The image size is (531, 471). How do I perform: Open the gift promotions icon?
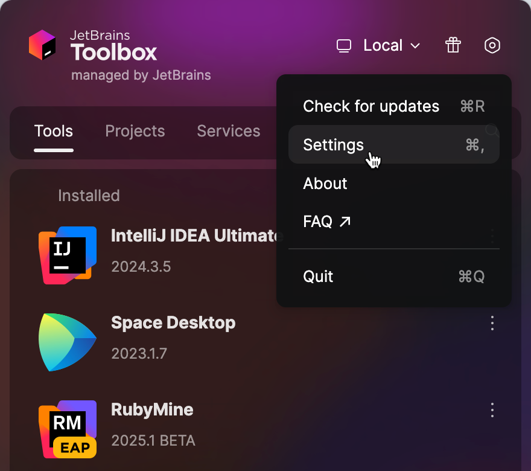(x=453, y=45)
